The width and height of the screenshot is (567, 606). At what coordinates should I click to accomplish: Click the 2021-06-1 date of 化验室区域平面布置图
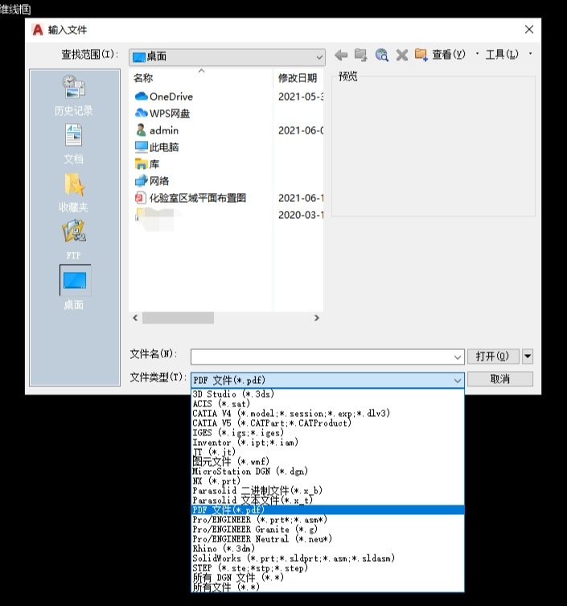tap(301, 198)
